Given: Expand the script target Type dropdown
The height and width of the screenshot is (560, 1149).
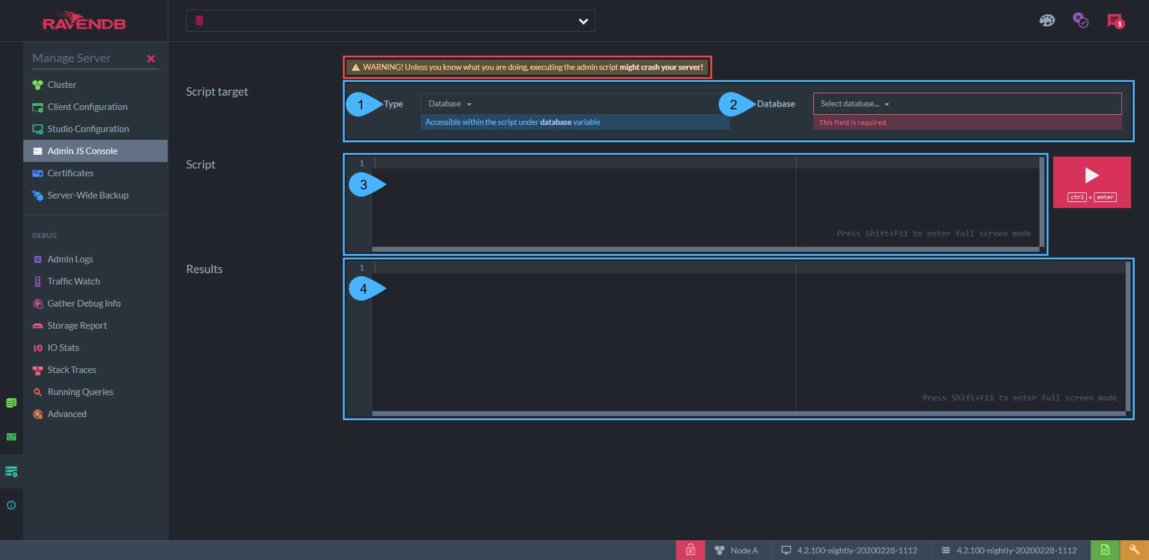Looking at the screenshot, I should (x=575, y=104).
